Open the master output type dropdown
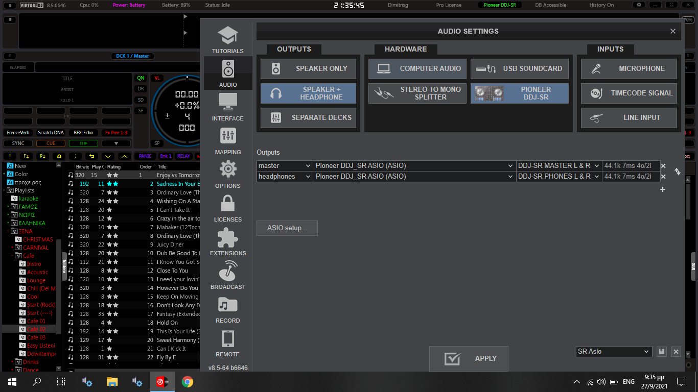The width and height of the screenshot is (698, 392). coord(285,166)
